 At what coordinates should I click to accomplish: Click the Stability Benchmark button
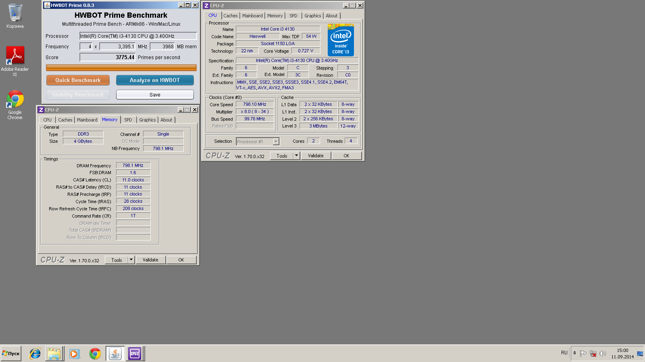[78, 95]
